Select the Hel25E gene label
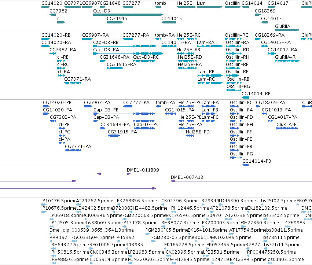Screen dimensions: 312x265 pyautogui.click(x=184, y=3)
